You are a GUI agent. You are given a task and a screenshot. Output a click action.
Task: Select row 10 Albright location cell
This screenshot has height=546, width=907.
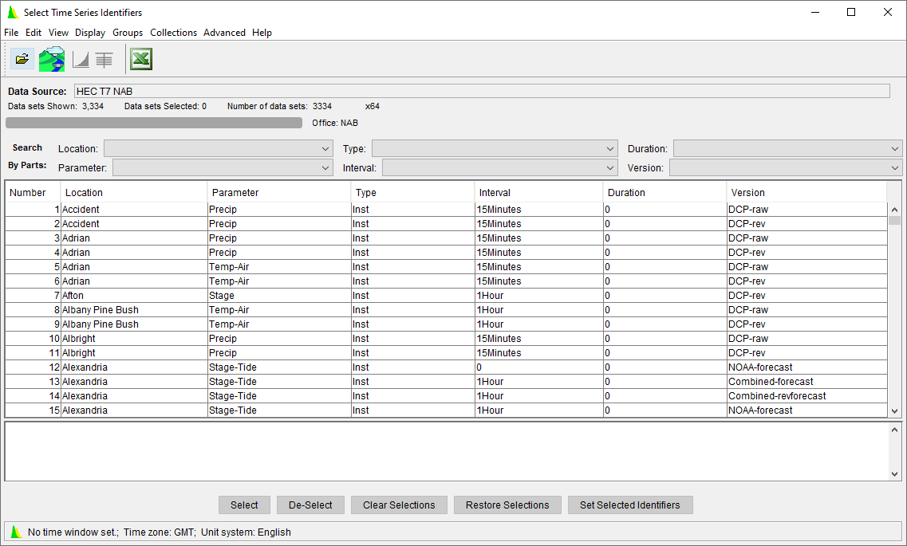pos(134,339)
